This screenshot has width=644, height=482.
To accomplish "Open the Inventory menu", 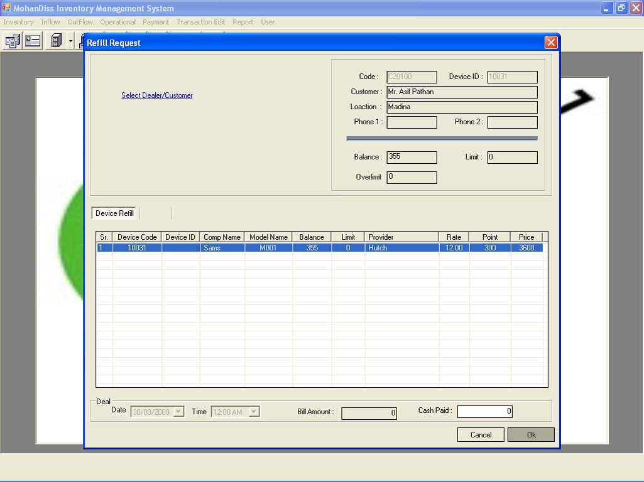I will coord(18,22).
